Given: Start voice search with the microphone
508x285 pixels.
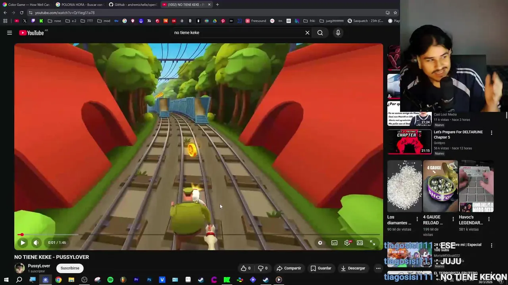Looking at the screenshot, I should coord(338,33).
